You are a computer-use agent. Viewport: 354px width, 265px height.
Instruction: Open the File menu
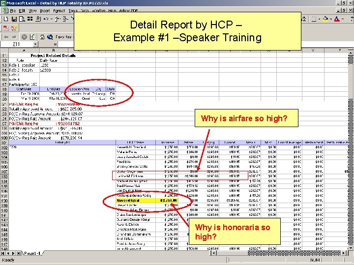pos(13,11)
